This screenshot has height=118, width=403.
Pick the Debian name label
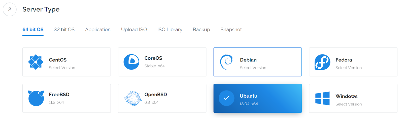pos(248,60)
